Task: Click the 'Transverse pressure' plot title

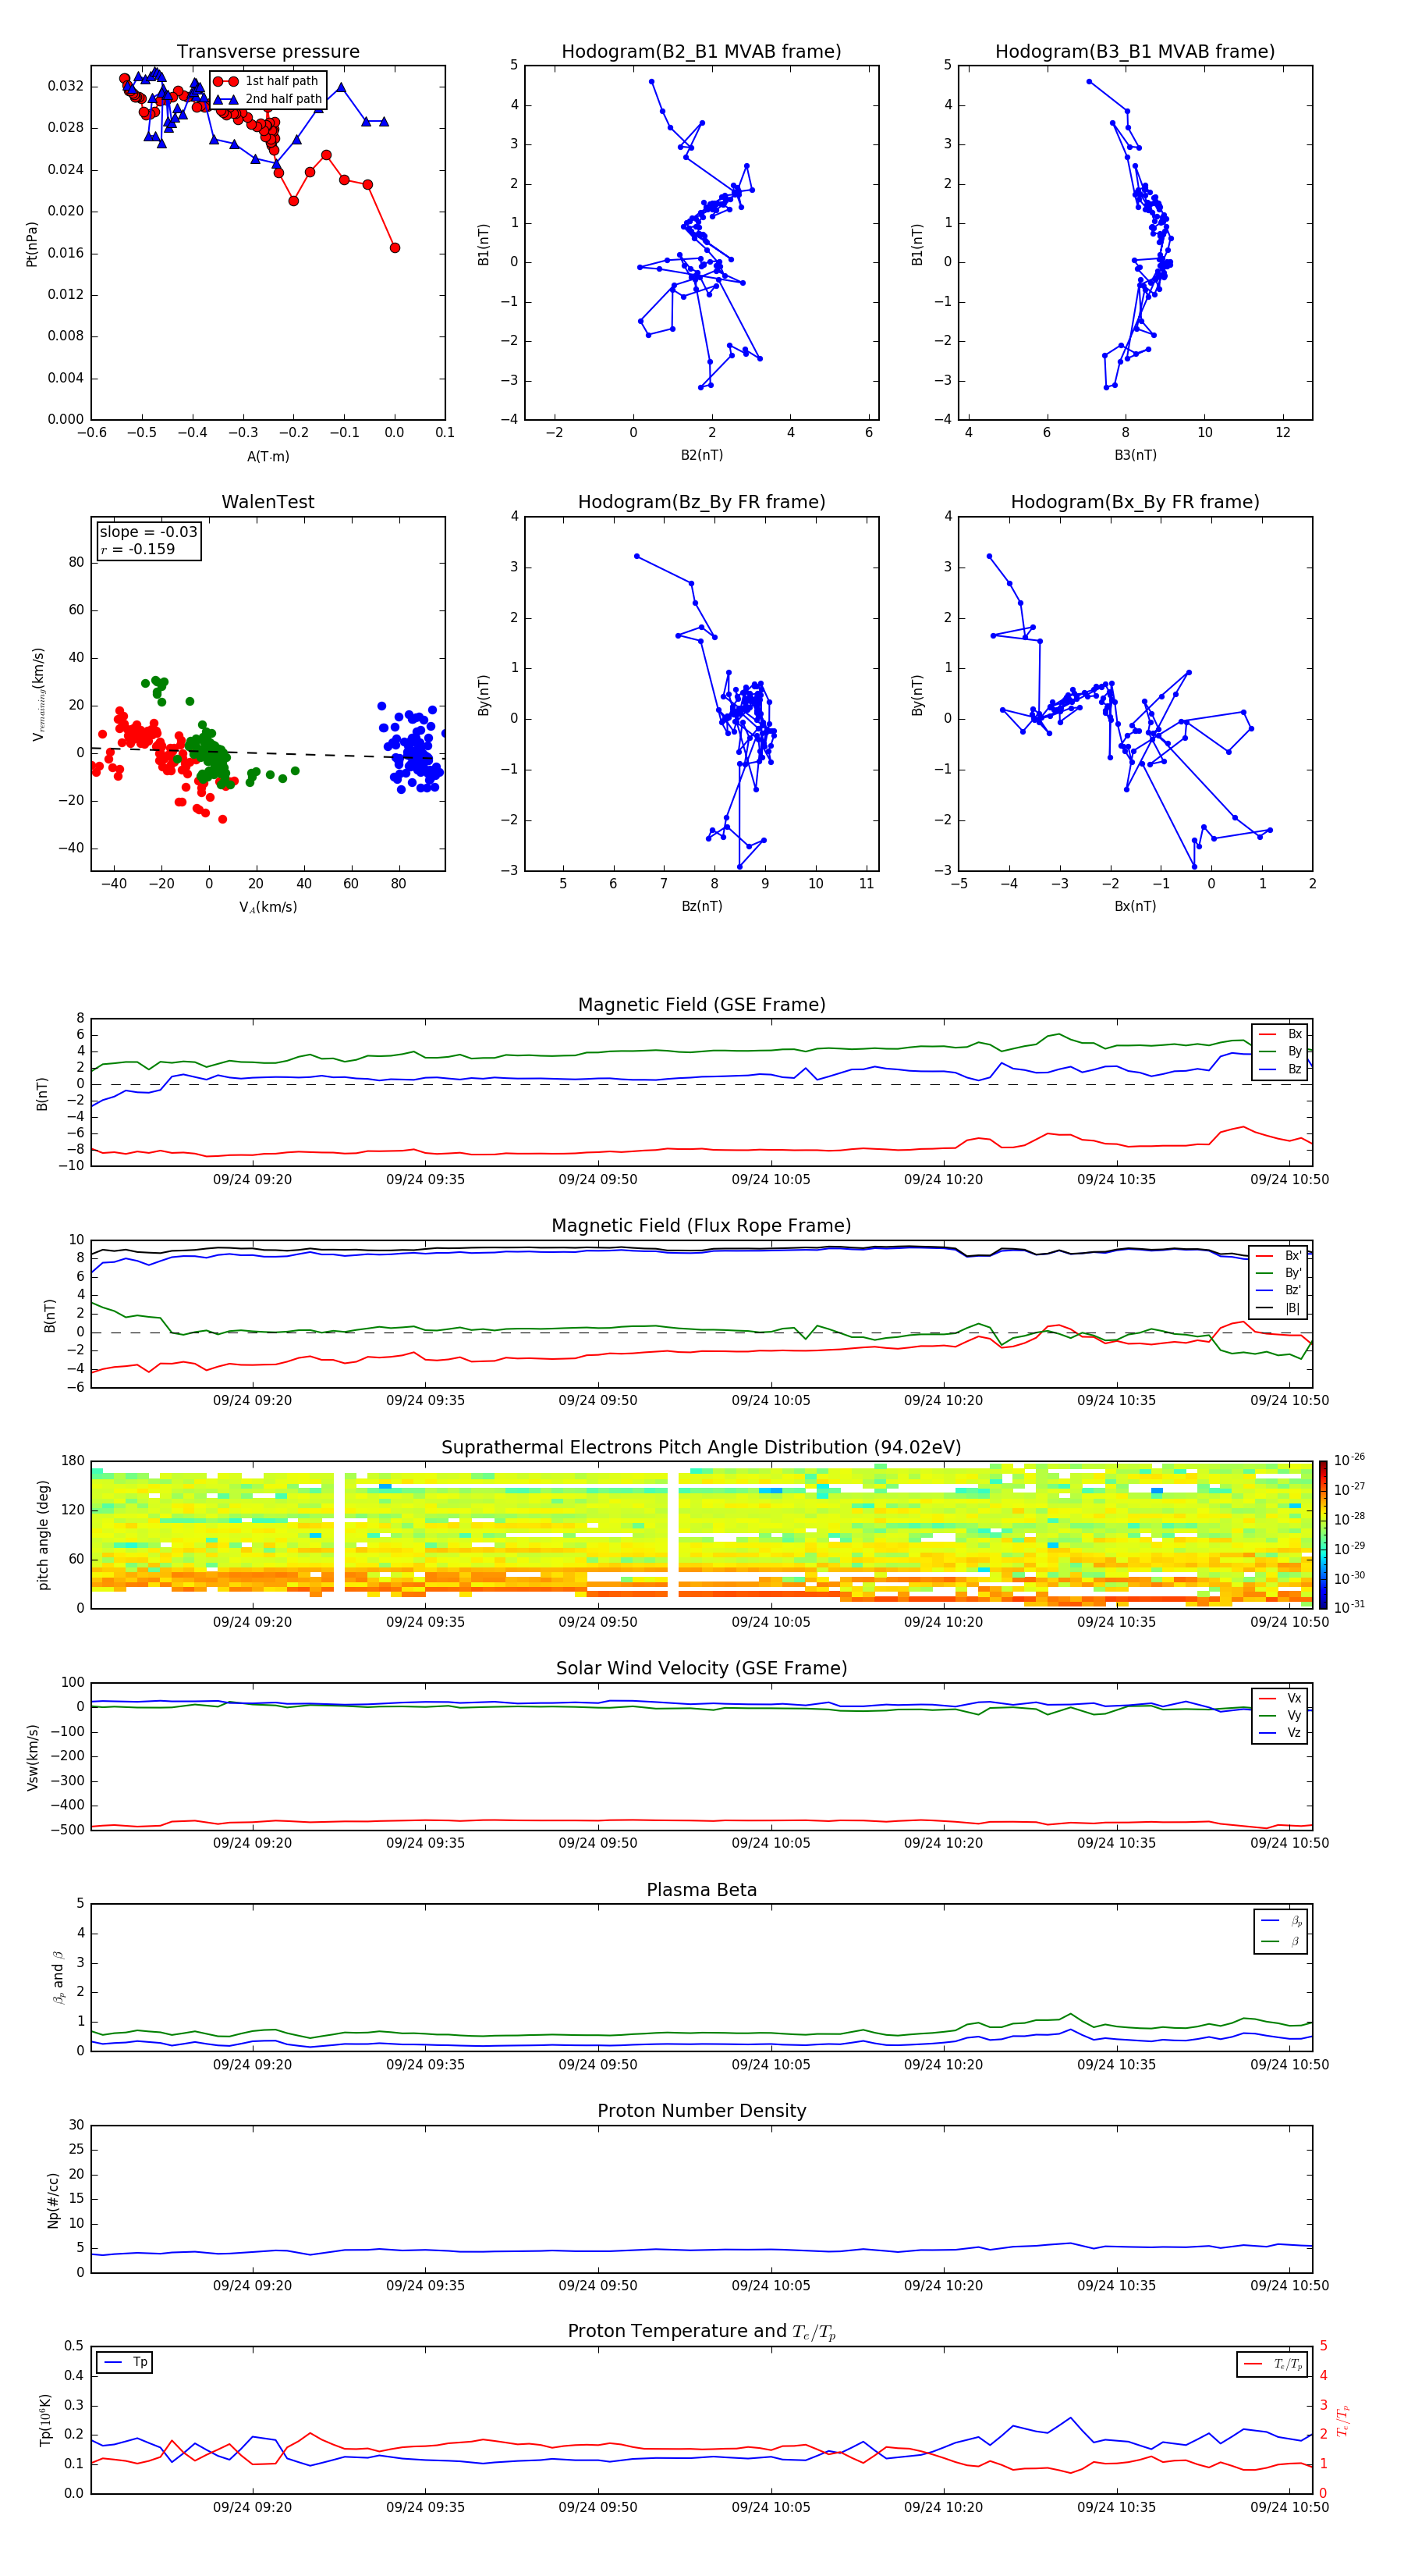Action: tap(268, 52)
